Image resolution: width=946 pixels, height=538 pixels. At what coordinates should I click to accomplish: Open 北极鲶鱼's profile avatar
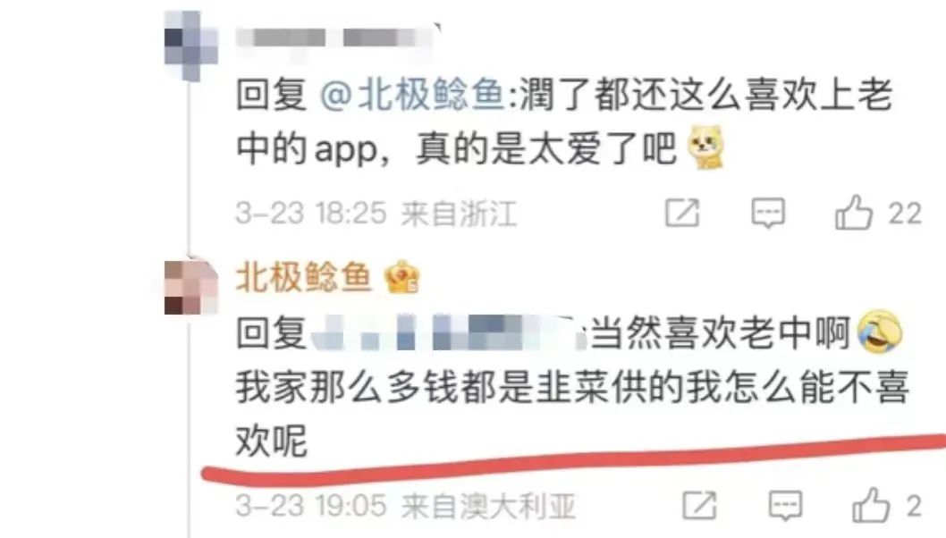point(190,287)
